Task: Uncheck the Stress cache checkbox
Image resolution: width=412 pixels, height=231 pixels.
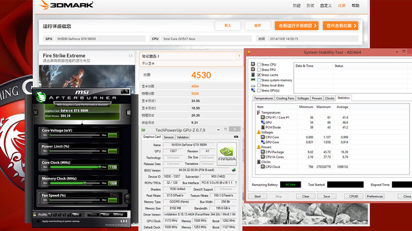Action: point(259,75)
